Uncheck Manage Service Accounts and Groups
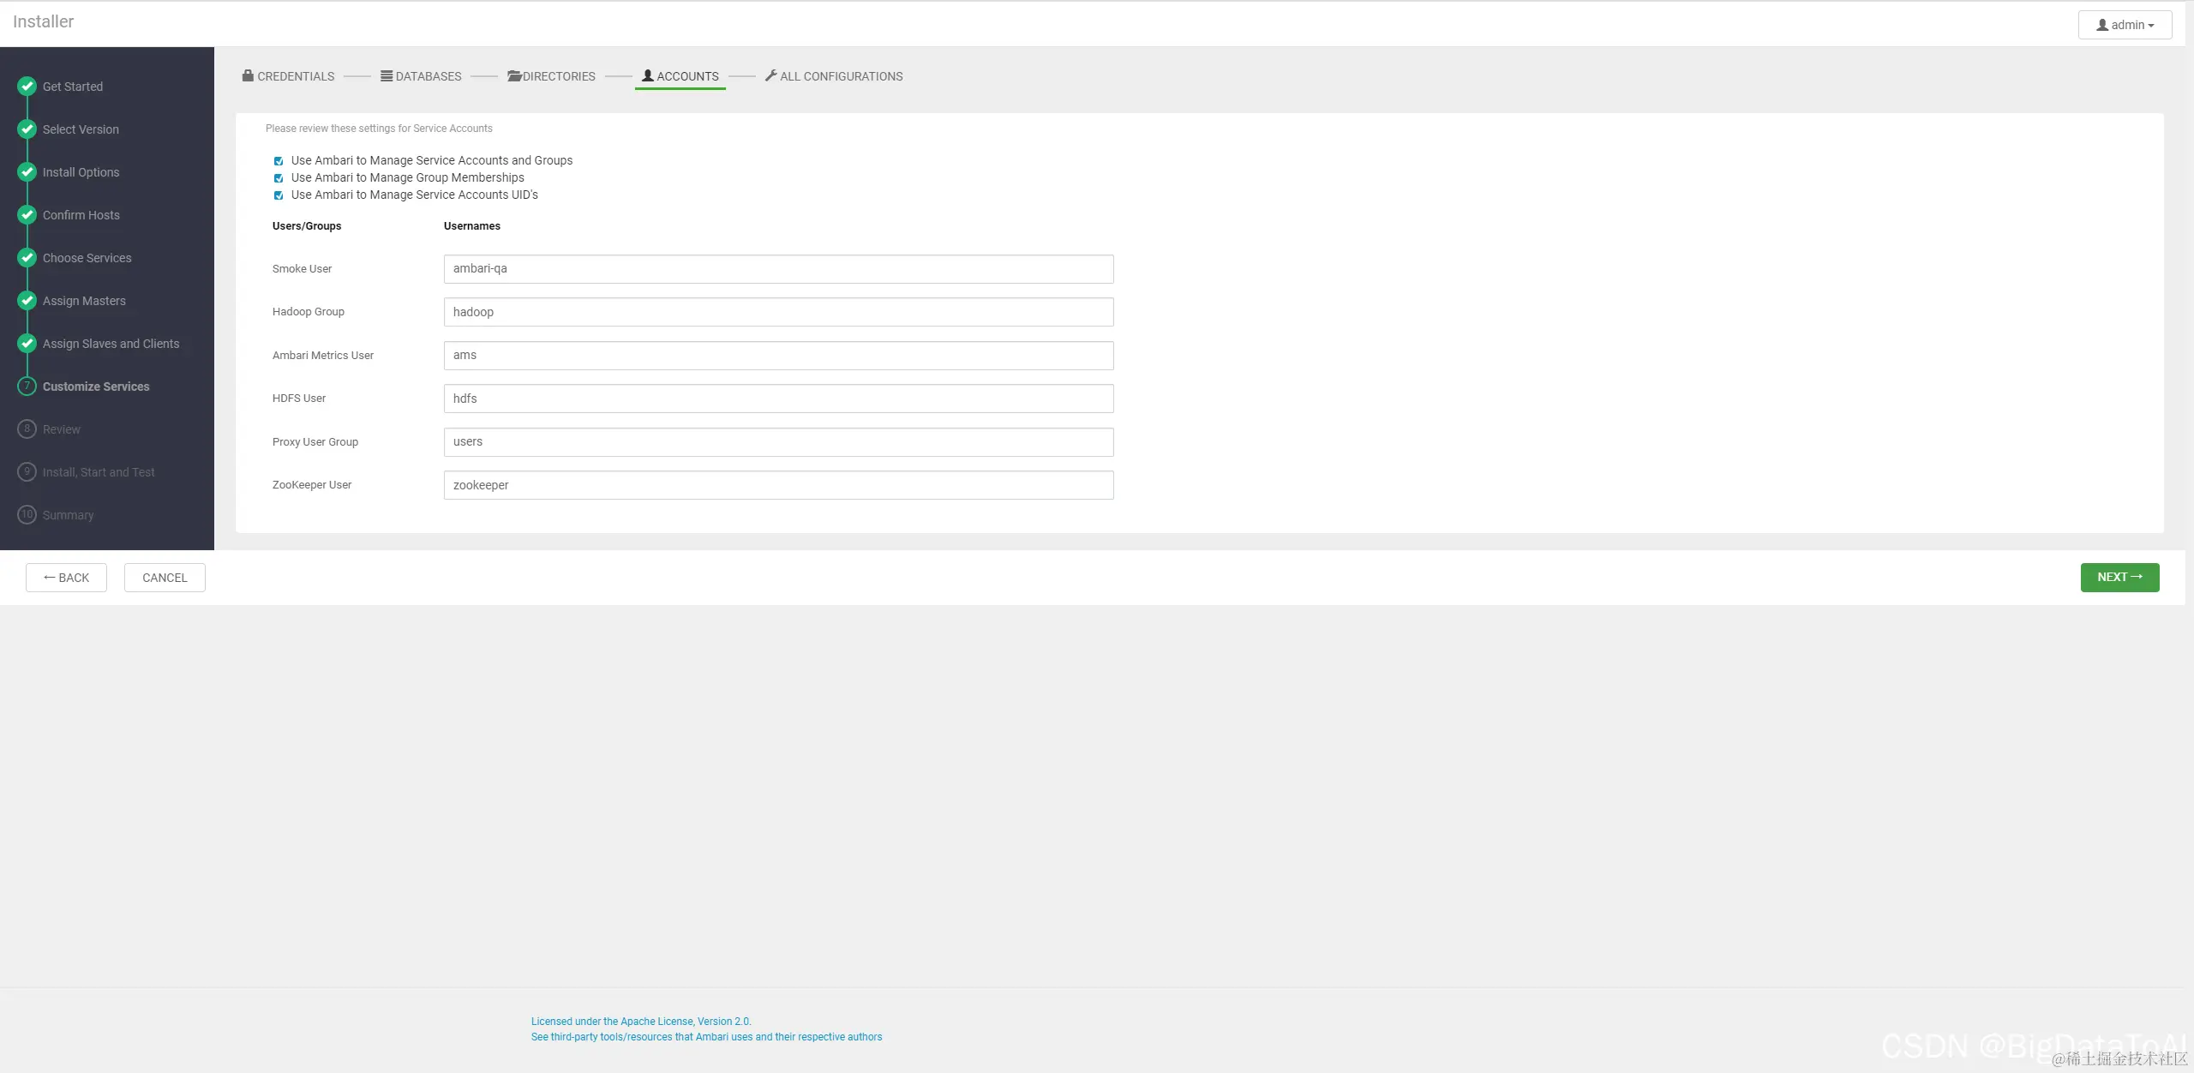The width and height of the screenshot is (2194, 1073). (x=279, y=161)
